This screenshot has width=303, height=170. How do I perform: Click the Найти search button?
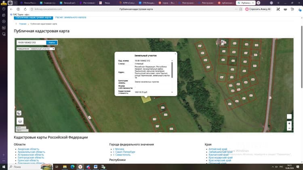52,43
